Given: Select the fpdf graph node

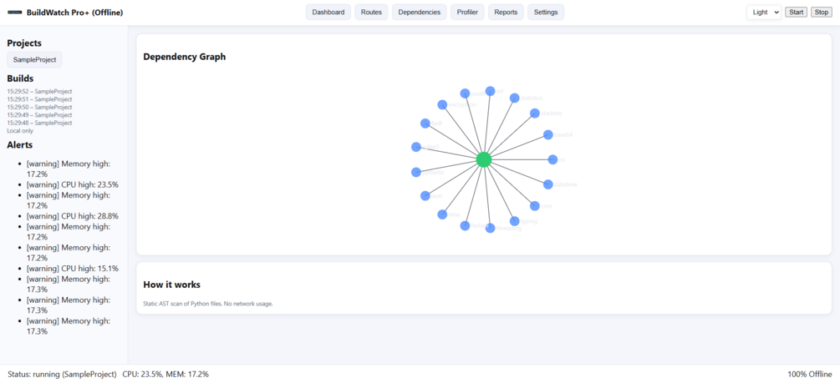Looking at the screenshot, I should click(x=425, y=123).
